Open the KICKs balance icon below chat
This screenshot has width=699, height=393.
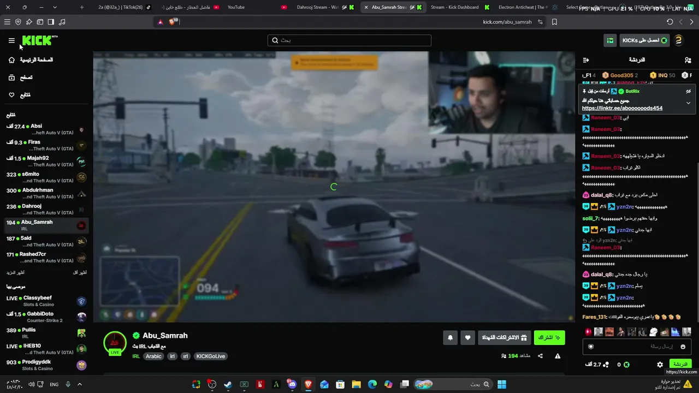[626, 365]
